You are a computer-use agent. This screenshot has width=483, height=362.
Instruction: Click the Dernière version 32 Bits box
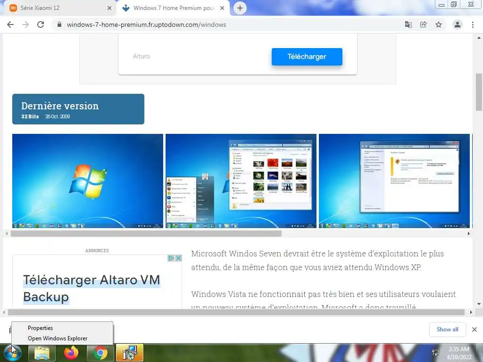pos(78,109)
